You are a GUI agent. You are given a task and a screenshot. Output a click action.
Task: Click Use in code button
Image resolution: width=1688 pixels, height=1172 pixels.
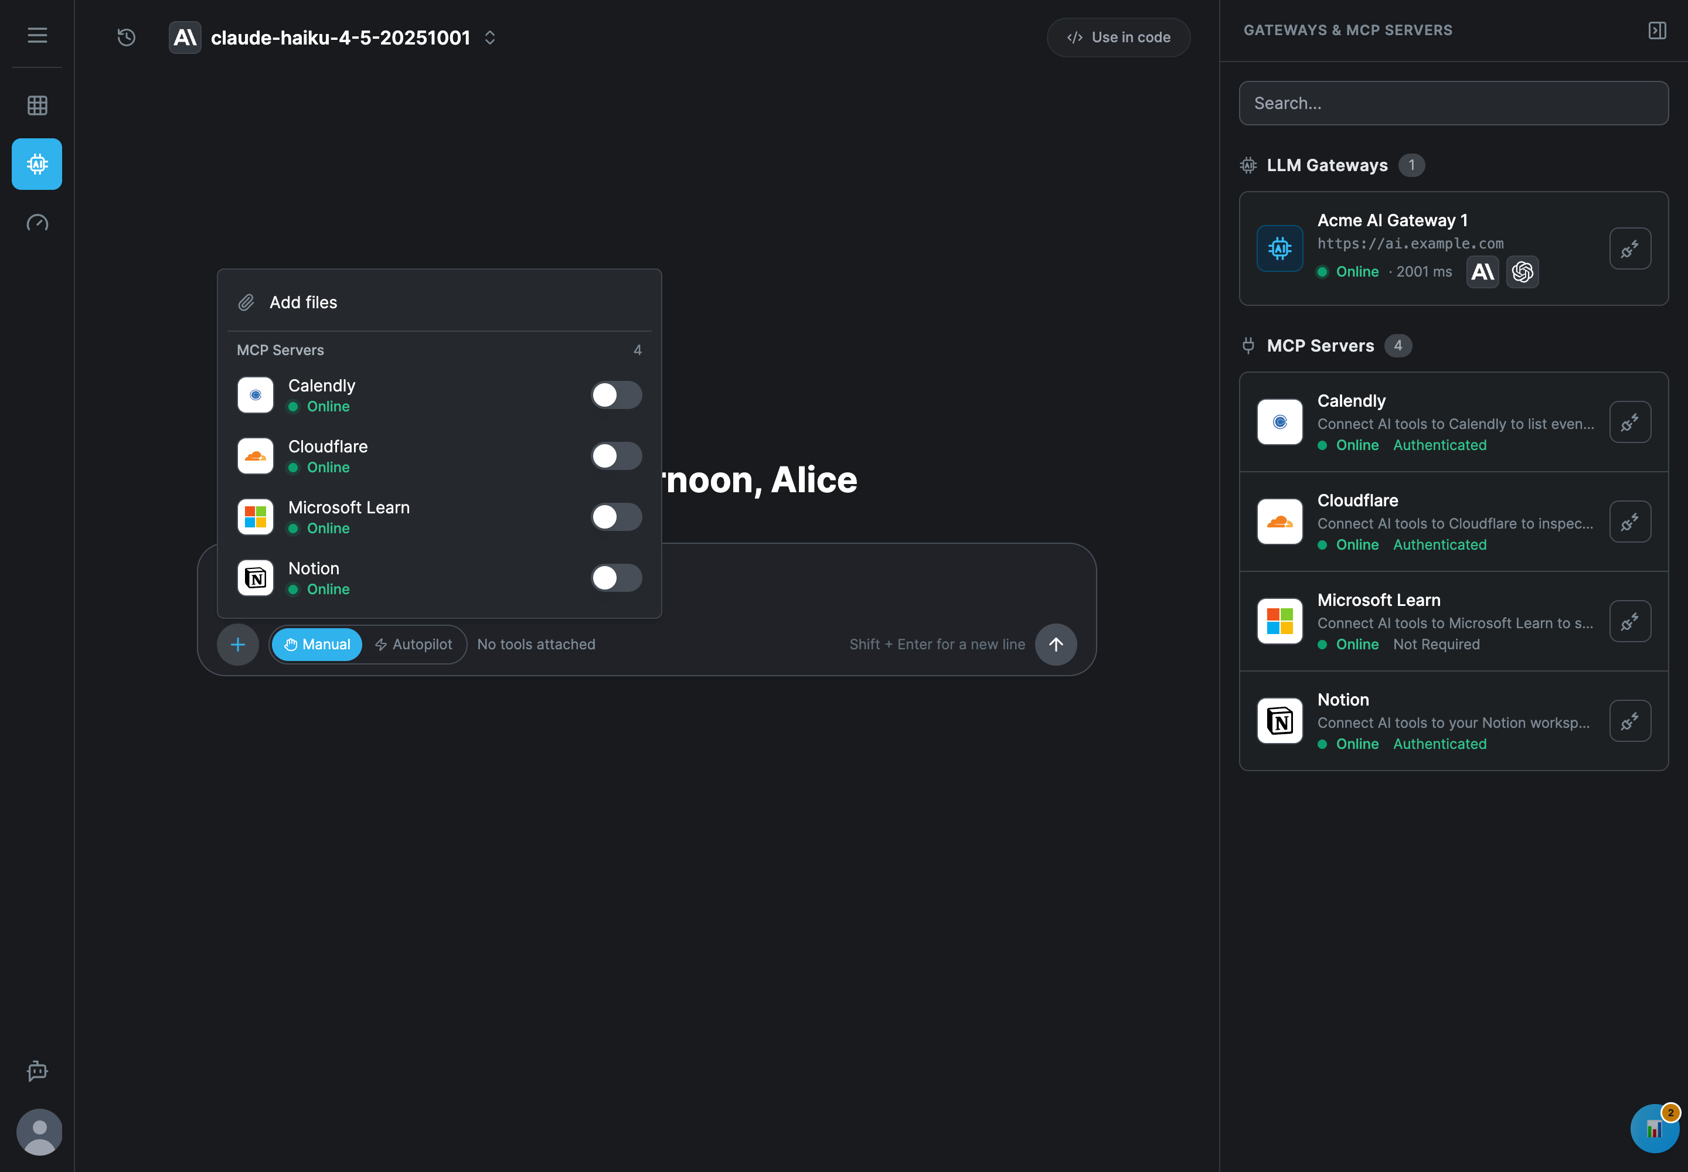tap(1118, 38)
